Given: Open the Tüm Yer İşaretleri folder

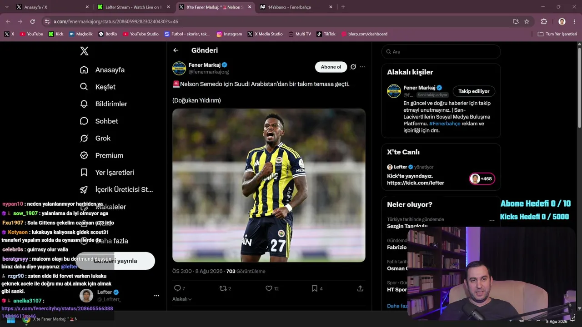Looking at the screenshot, I should (x=557, y=34).
